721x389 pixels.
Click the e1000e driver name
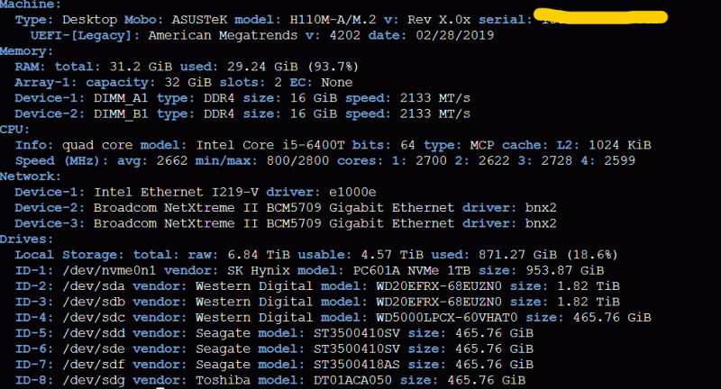pos(352,192)
